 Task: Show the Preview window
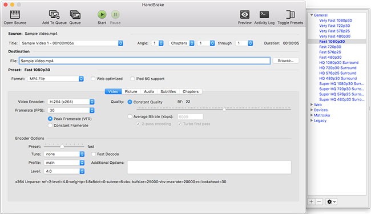[244, 15]
